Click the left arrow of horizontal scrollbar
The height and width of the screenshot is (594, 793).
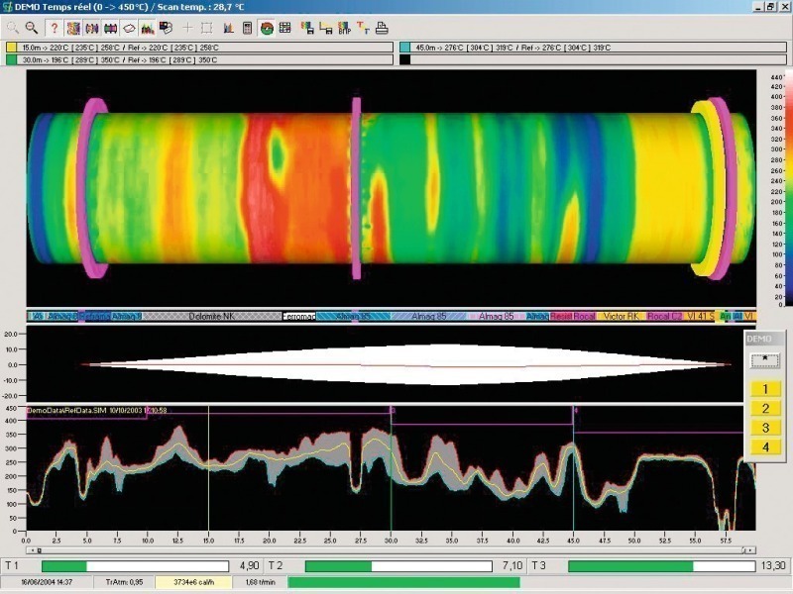tap(31, 549)
